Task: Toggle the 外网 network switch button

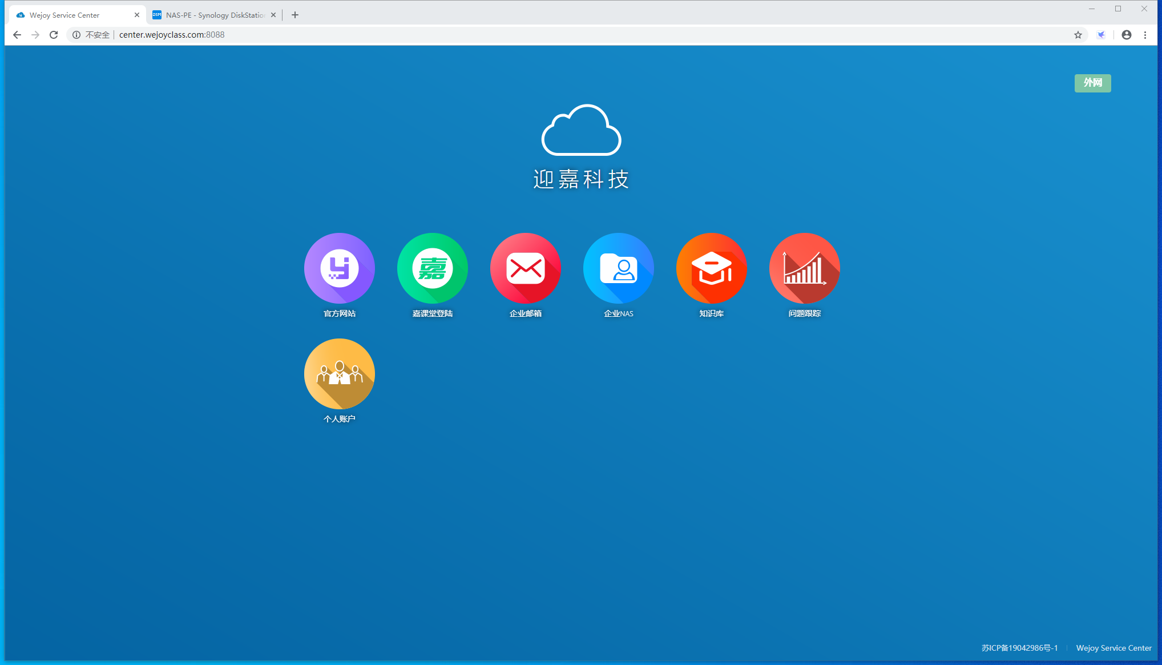Action: [x=1092, y=83]
